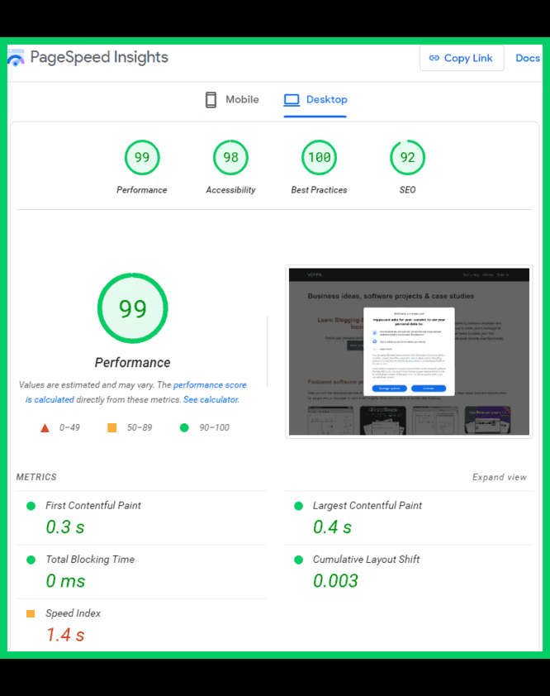Click the SEO 92 score gauge
Image resolution: width=550 pixels, height=696 pixels.
pos(408,158)
